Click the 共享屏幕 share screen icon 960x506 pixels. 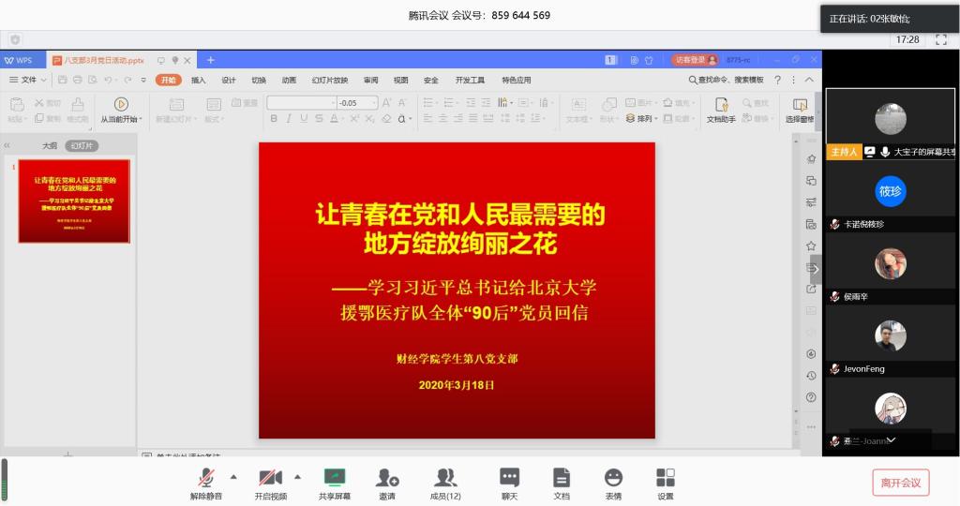pos(334,484)
